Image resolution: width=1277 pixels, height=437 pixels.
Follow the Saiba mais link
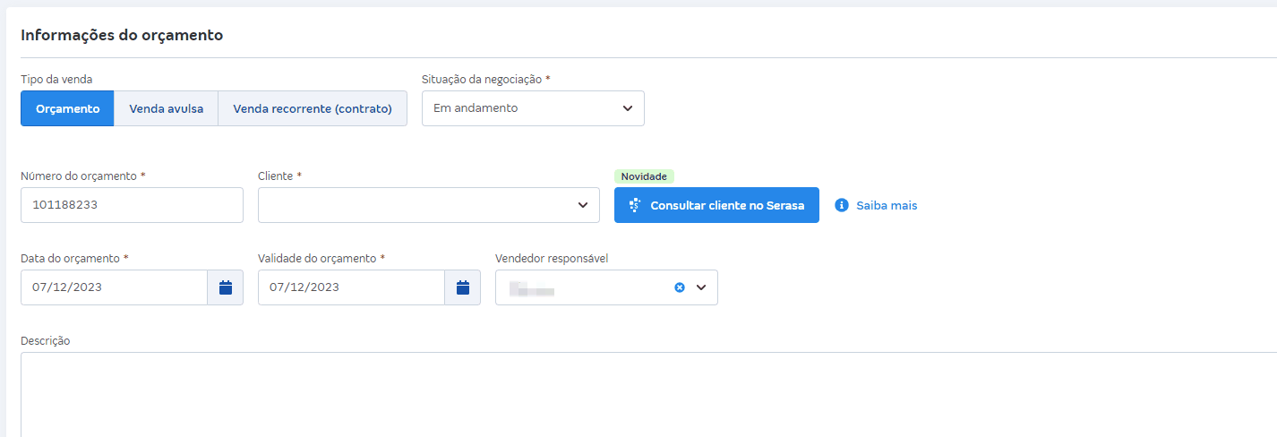(886, 205)
